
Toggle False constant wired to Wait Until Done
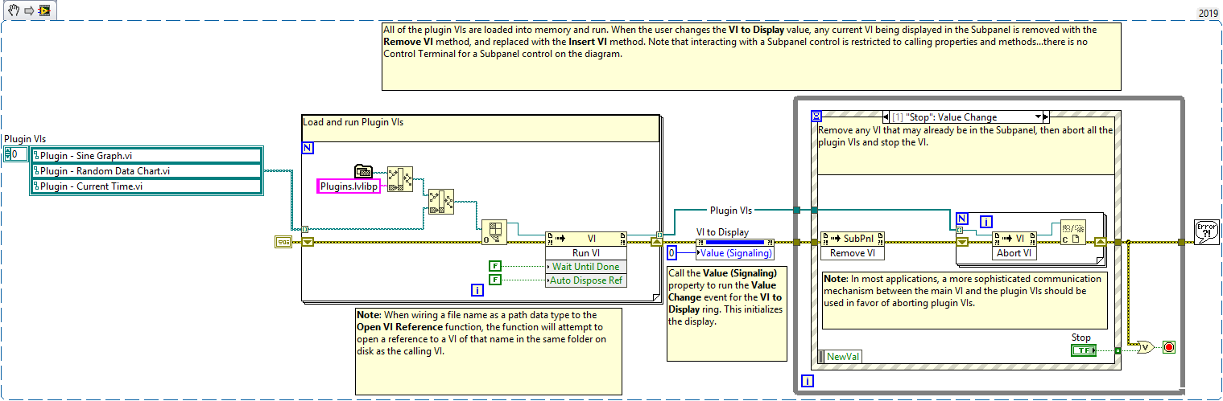tap(495, 266)
